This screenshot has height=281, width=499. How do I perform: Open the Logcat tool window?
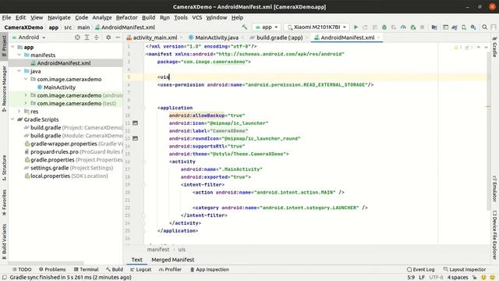[140, 269]
